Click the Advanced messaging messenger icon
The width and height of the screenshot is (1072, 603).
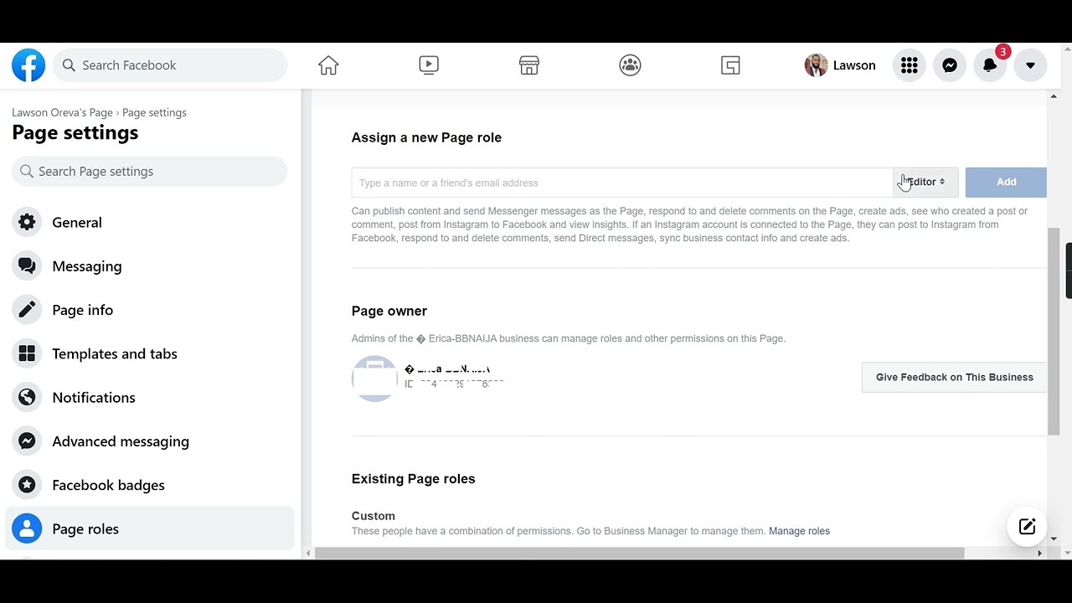pos(27,441)
